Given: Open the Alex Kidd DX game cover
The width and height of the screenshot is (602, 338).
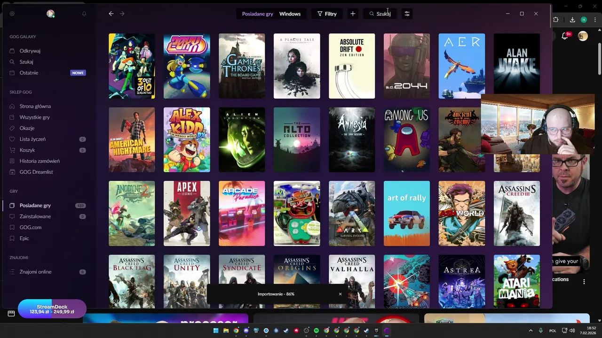Looking at the screenshot, I should click(187, 140).
